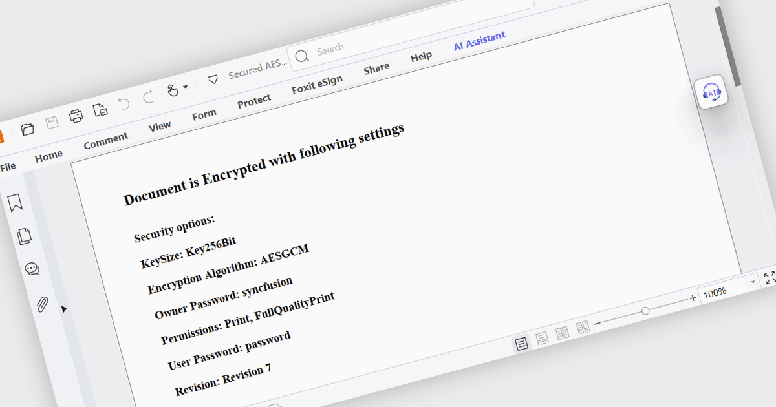Open the Share tab
Viewport: 776px width, 407px height.
376,68
